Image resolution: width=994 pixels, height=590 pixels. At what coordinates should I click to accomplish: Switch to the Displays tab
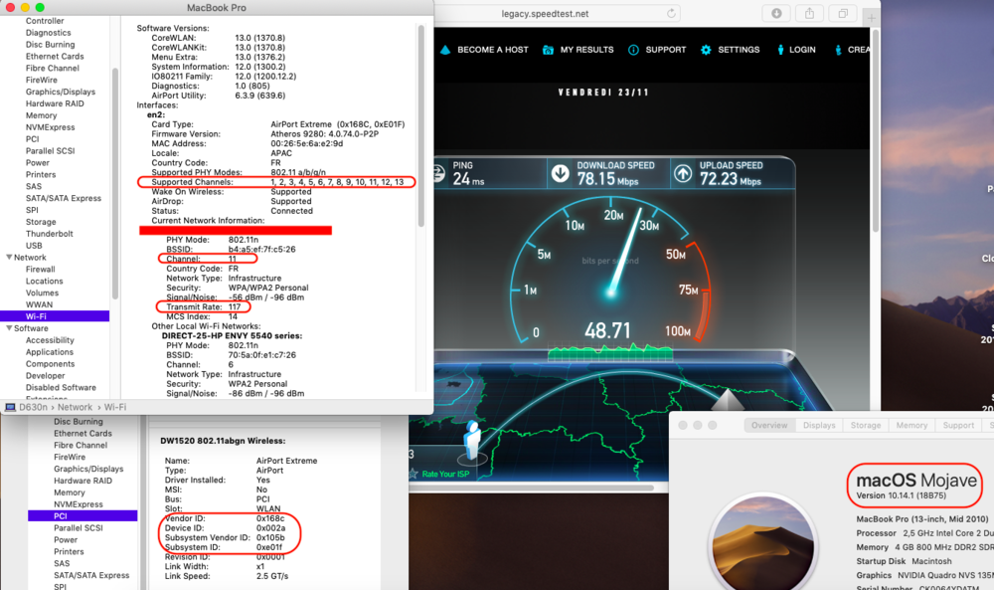click(x=819, y=425)
